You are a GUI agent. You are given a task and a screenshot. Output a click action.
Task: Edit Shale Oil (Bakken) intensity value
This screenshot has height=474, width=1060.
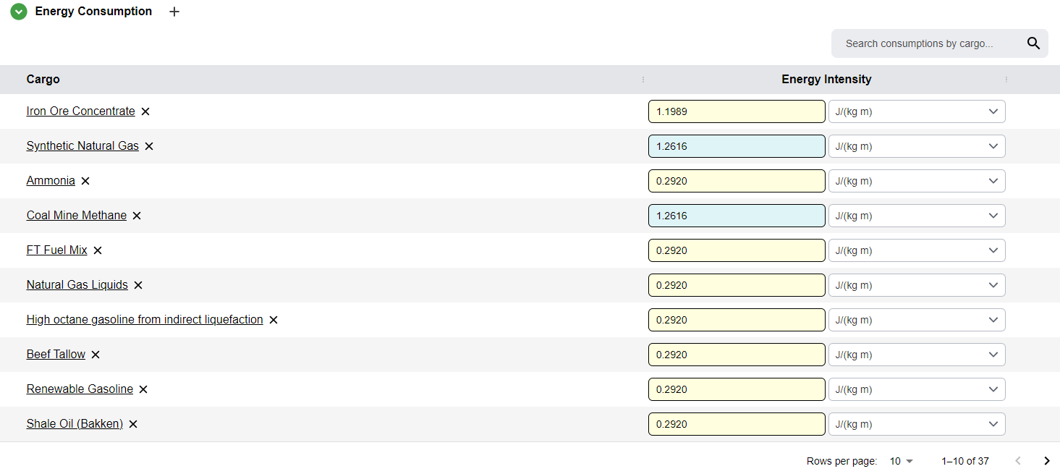point(737,424)
